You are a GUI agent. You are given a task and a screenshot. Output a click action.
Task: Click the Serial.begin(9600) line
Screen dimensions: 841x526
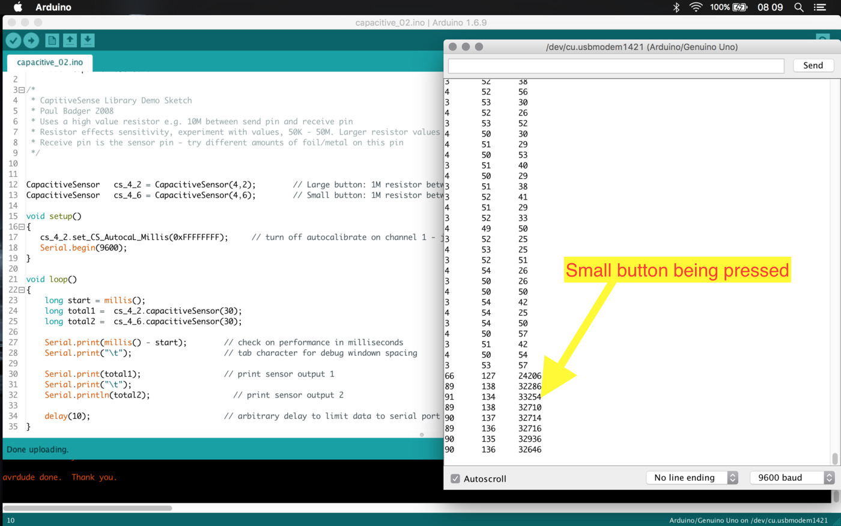coord(83,248)
